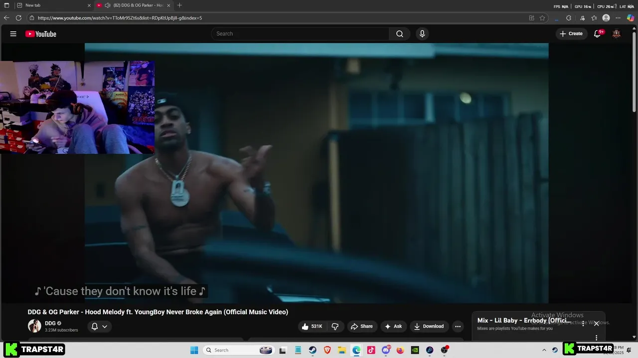The image size is (638, 358).
Task: Open the Copilot icon in Edge
Action: 631,18
